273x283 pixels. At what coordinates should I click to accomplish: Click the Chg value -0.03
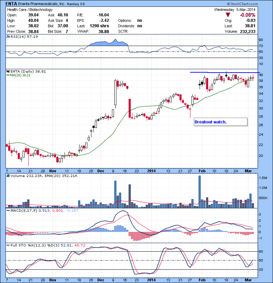coord(250,20)
